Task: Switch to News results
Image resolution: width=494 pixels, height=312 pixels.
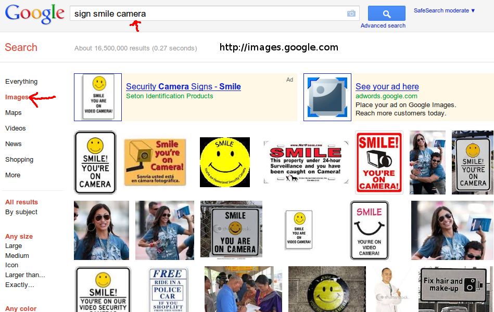Action: click(14, 144)
